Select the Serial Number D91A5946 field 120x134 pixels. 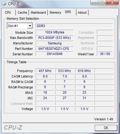(x=55, y=54)
